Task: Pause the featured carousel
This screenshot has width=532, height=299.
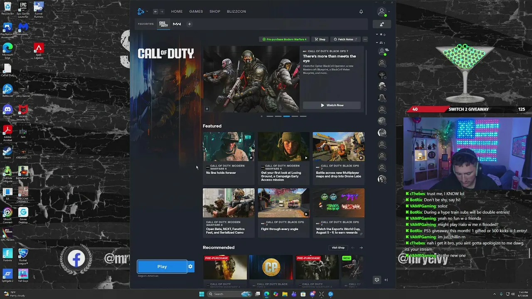Action: pyautogui.click(x=207, y=109)
